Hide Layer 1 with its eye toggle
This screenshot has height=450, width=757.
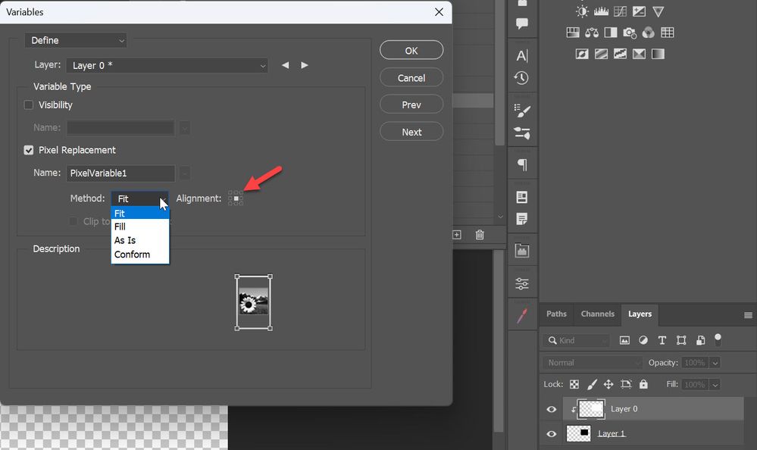pyautogui.click(x=551, y=433)
